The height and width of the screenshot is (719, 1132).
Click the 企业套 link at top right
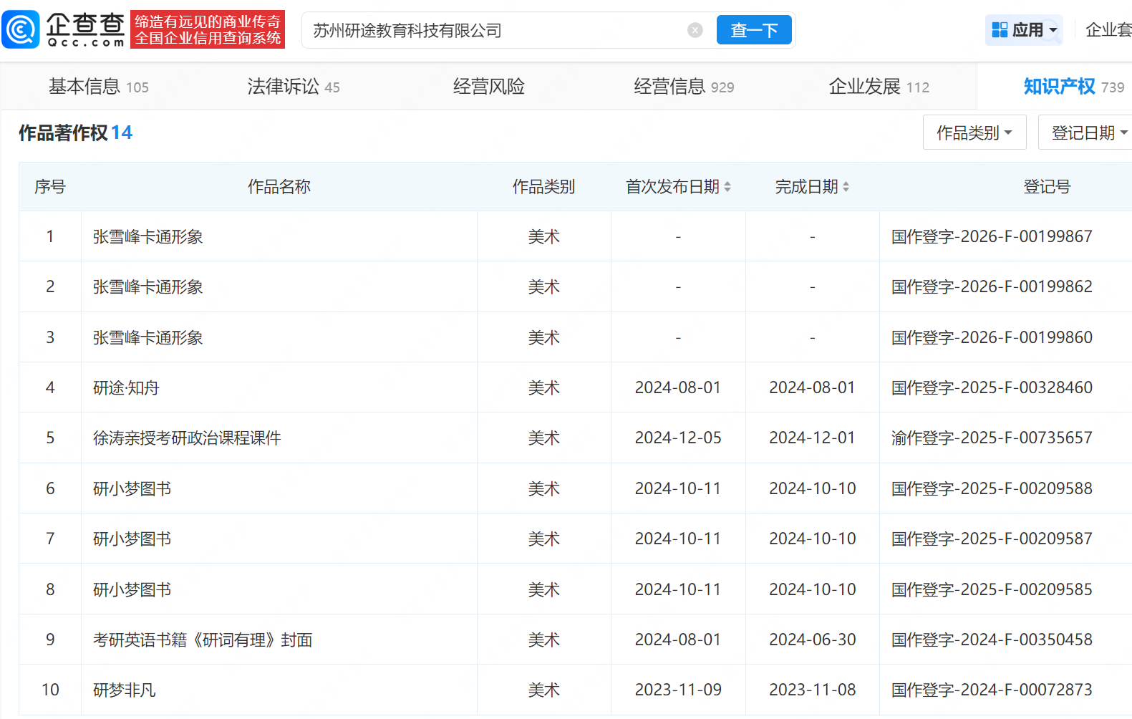[x=1108, y=30]
